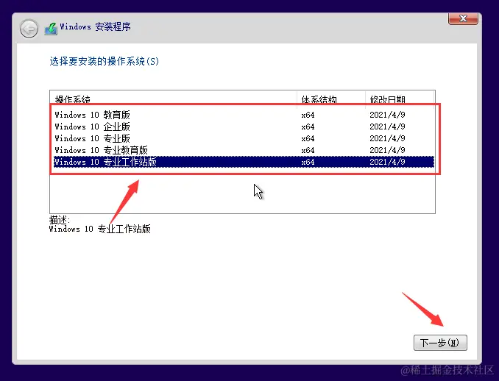Screen dimensions: 499x381
Task: Click 2021/4/9 date in 专业教育版 row
Action: click(x=387, y=150)
